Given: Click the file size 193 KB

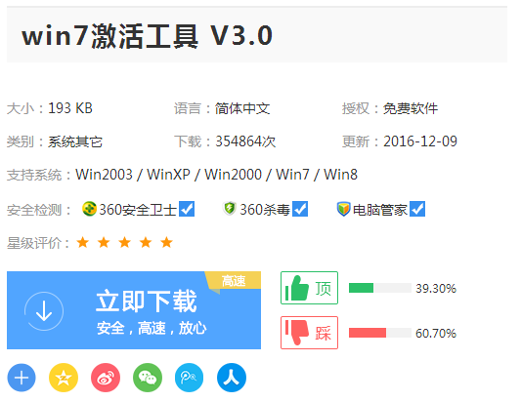Looking at the screenshot, I should pos(70,108).
